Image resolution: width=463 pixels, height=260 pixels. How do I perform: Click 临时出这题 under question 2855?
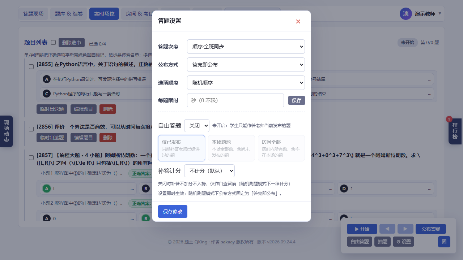pos(52,109)
